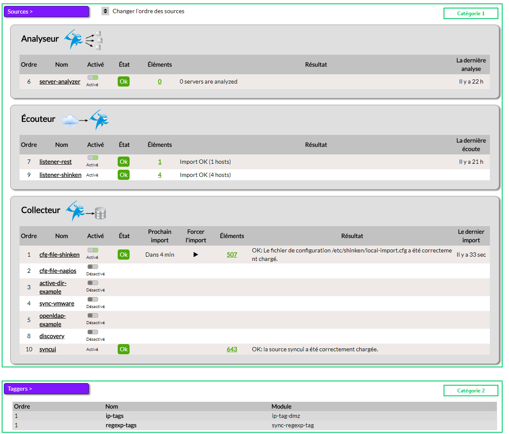Viewport: 509px width, 434px height.
Task: Click the Ok status badge for syncui
Action: (x=124, y=349)
